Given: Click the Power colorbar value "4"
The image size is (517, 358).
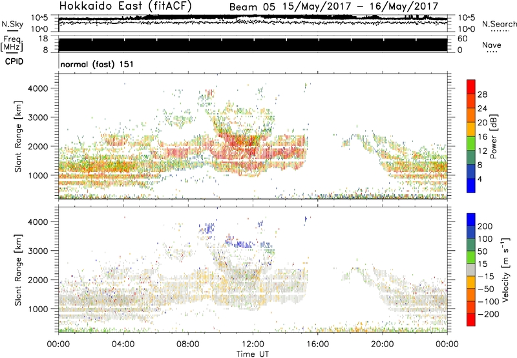Looking at the screenshot, I should (480, 179).
